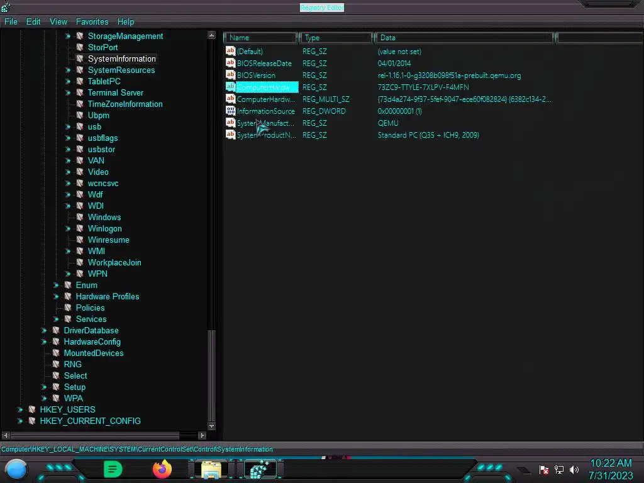Click the registry path in status bar
Viewport: 644px width, 483px height.
point(136,449)
